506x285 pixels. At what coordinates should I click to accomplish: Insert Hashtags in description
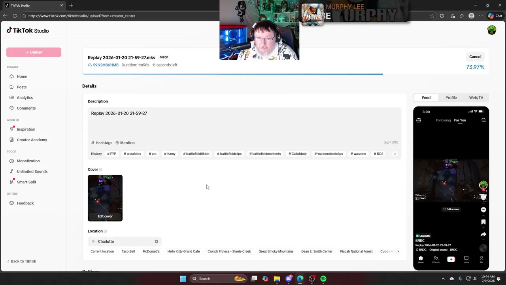click(x=102, y=142)
